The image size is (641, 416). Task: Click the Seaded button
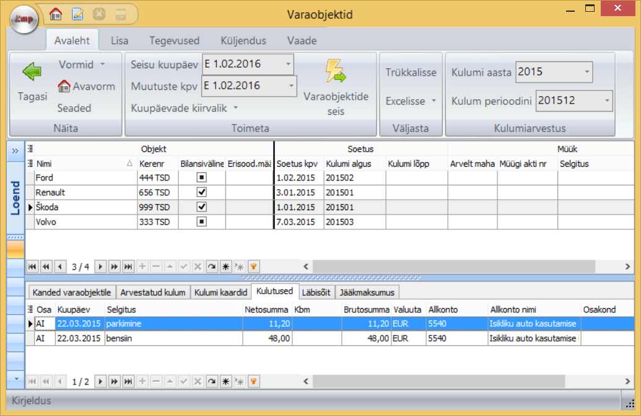click(74, 108)
